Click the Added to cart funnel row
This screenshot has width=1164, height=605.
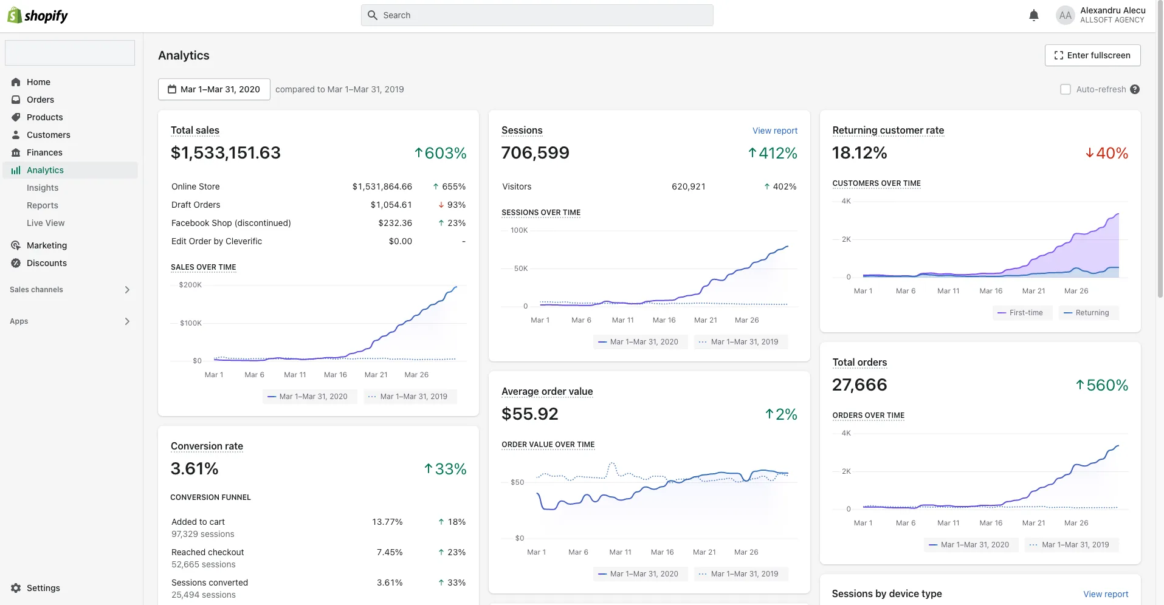tap(319, 528)
